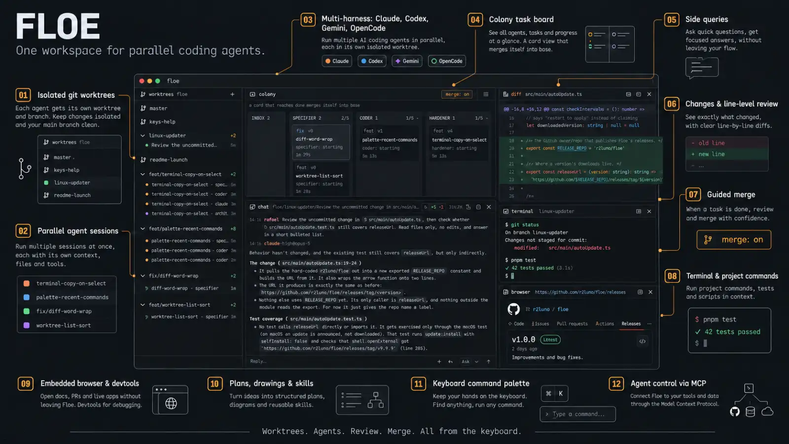This screenshot has width=789, height=444.
Task: Focus the 'Type a command...' field
Action: [578, 414]
